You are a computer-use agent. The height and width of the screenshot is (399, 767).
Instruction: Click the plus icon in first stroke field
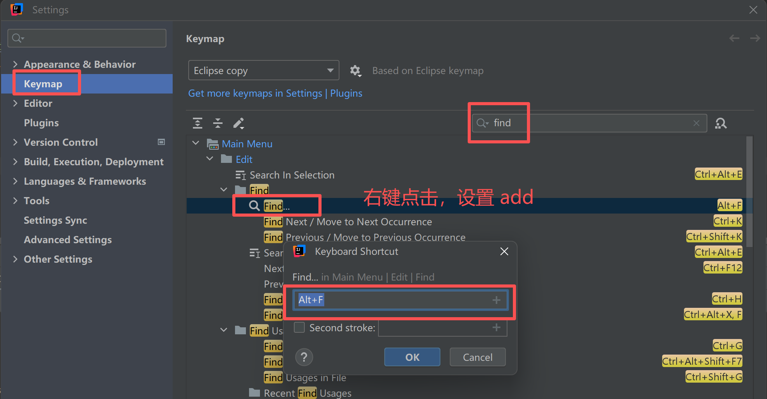(497, 300)
